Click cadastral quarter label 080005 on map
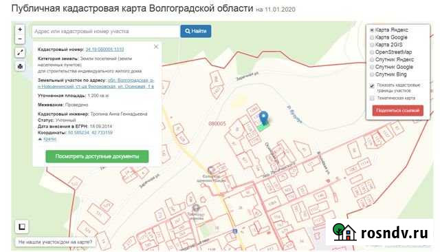 click(x=217, y=124)
